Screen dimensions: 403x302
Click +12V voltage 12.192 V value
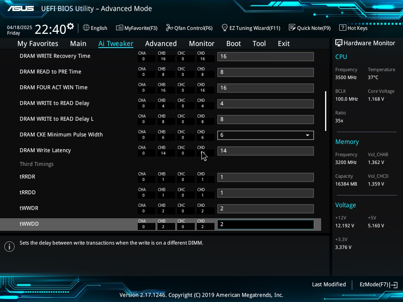coord(345,226)
